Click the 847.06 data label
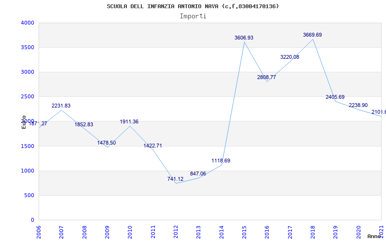This screenshot has height=241, width=386. [198, 174]
